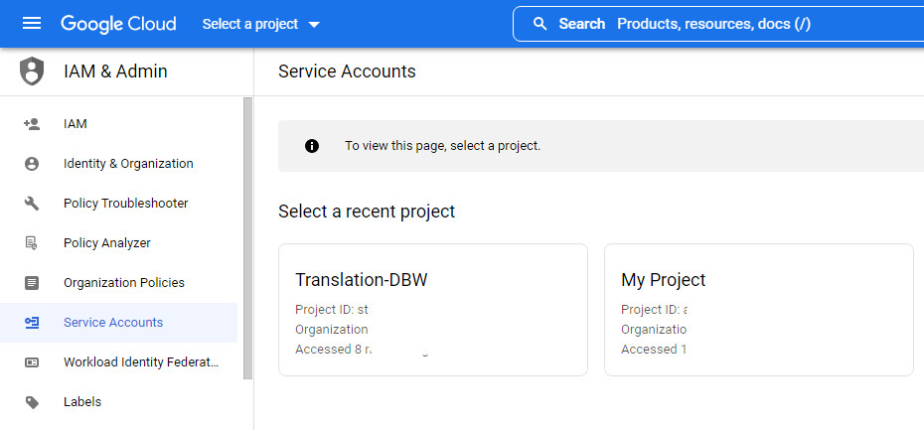Click the 'Select a recent project' heading
924x430 pixels.
tap(367, 211)
